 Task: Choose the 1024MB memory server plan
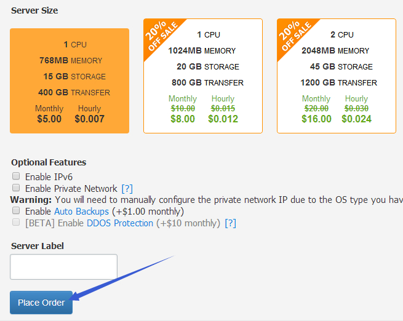point(203,76)
